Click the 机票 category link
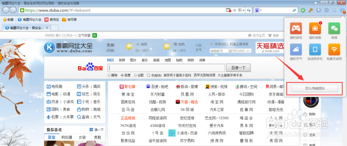The image size is (347, 146). click(x=53, y=117)
